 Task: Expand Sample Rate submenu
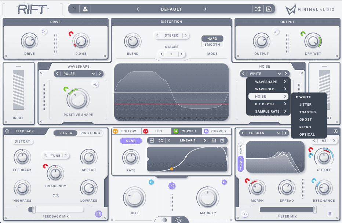268,111
